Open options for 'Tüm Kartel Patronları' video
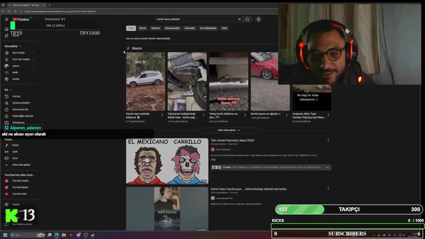The height and width of the screenshot is (239, 425). coord(328,140)
